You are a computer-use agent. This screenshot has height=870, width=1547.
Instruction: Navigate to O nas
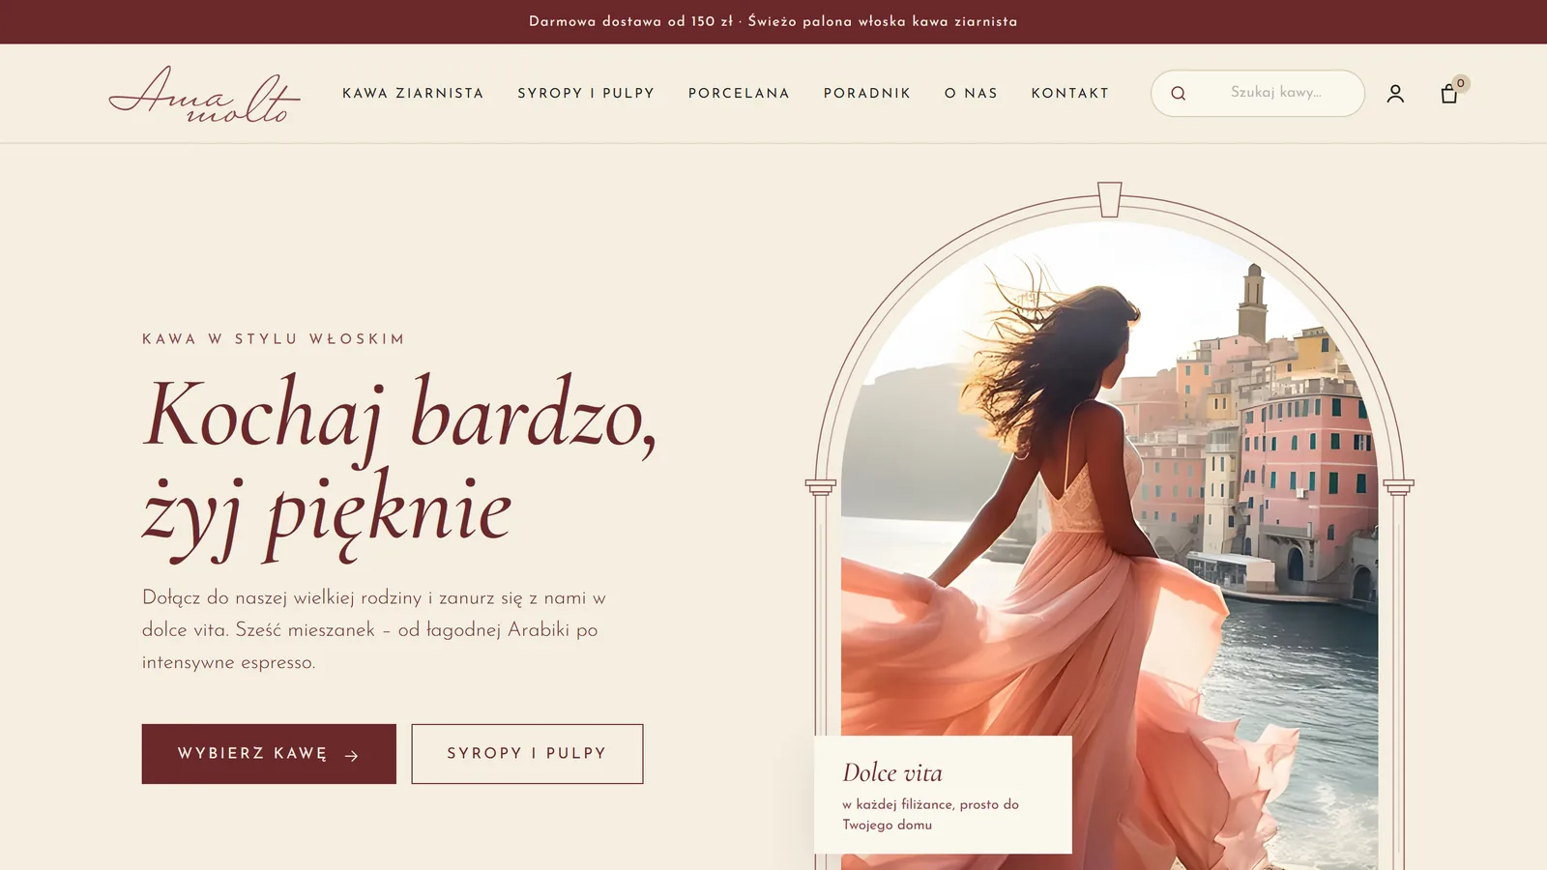click(971, 94)
